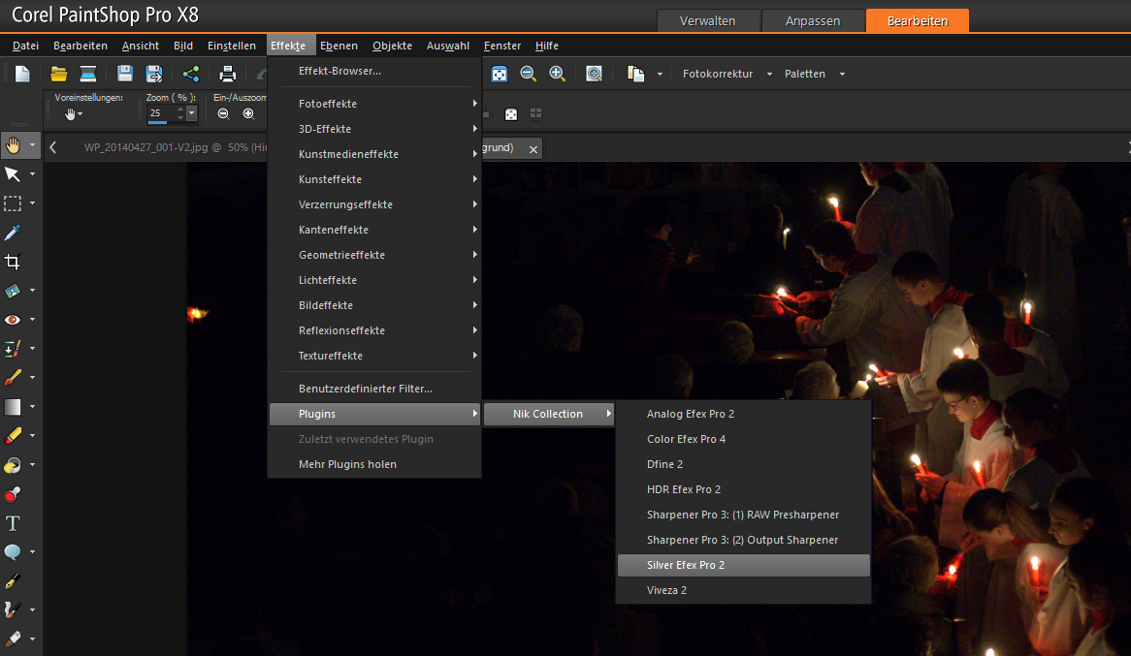
Task: Choose the Flood Fill paint bucket tool
Action: [x=13, y=465]
